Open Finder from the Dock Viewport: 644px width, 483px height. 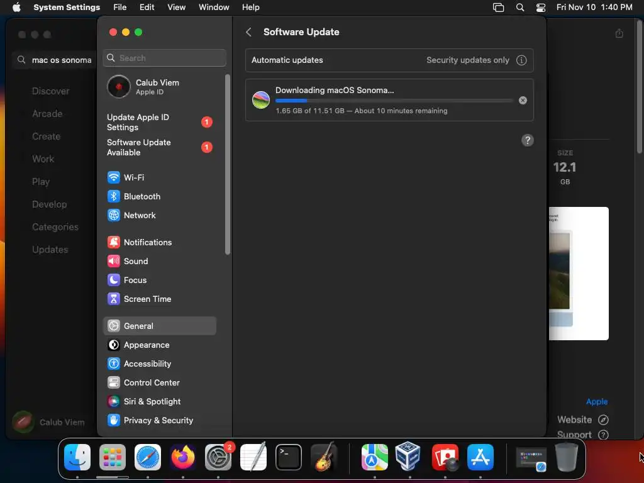77,457
